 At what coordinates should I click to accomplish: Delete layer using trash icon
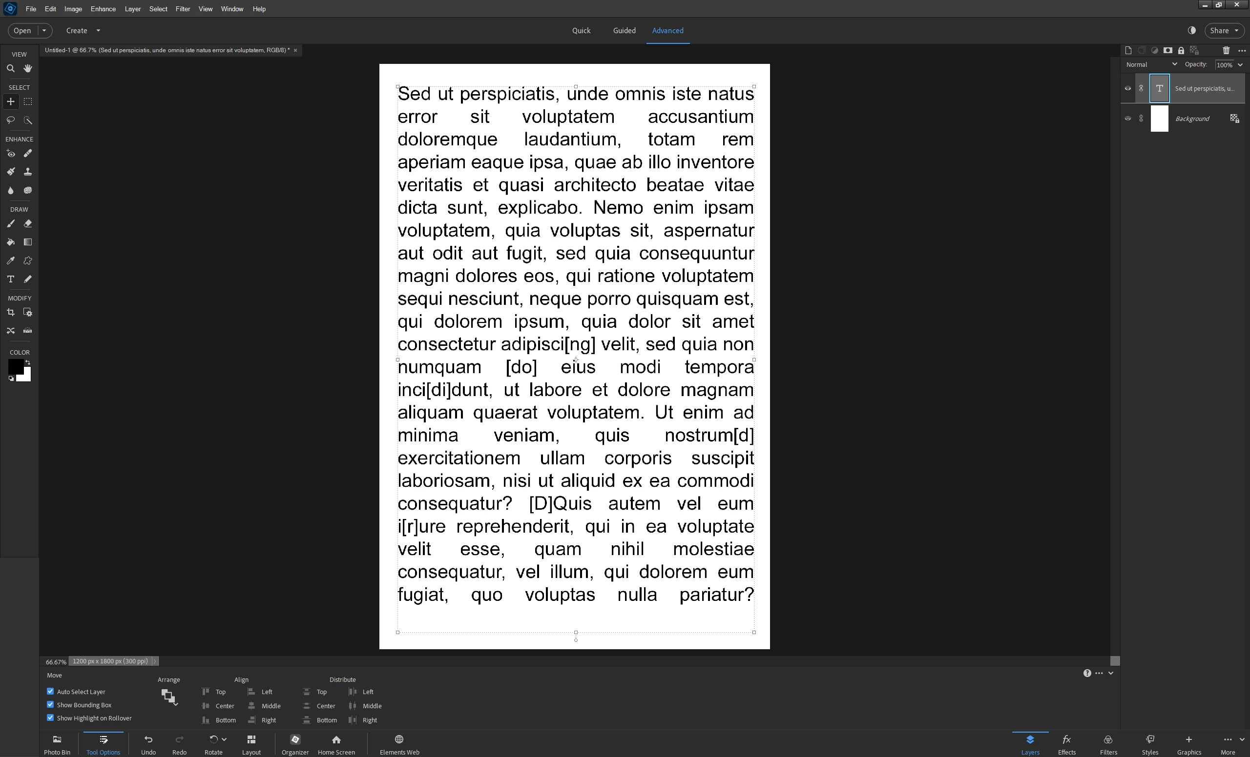(1226, 50)
